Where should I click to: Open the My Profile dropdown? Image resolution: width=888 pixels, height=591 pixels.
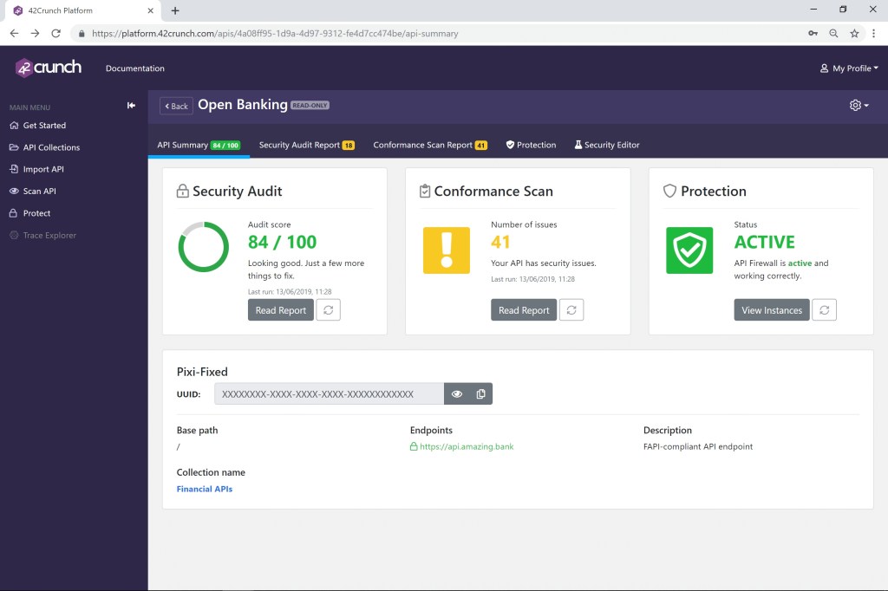coord(849,68)
